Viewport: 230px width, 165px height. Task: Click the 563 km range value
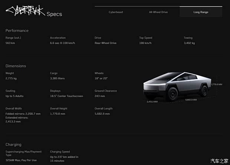pyautogui.click(x=11, y=43)
